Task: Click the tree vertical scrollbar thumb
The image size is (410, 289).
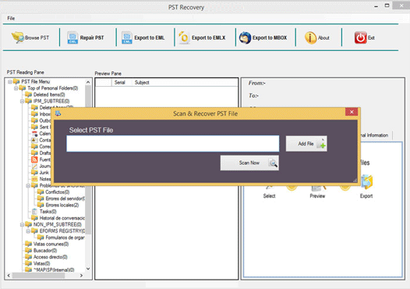Action: click(88, 160)
